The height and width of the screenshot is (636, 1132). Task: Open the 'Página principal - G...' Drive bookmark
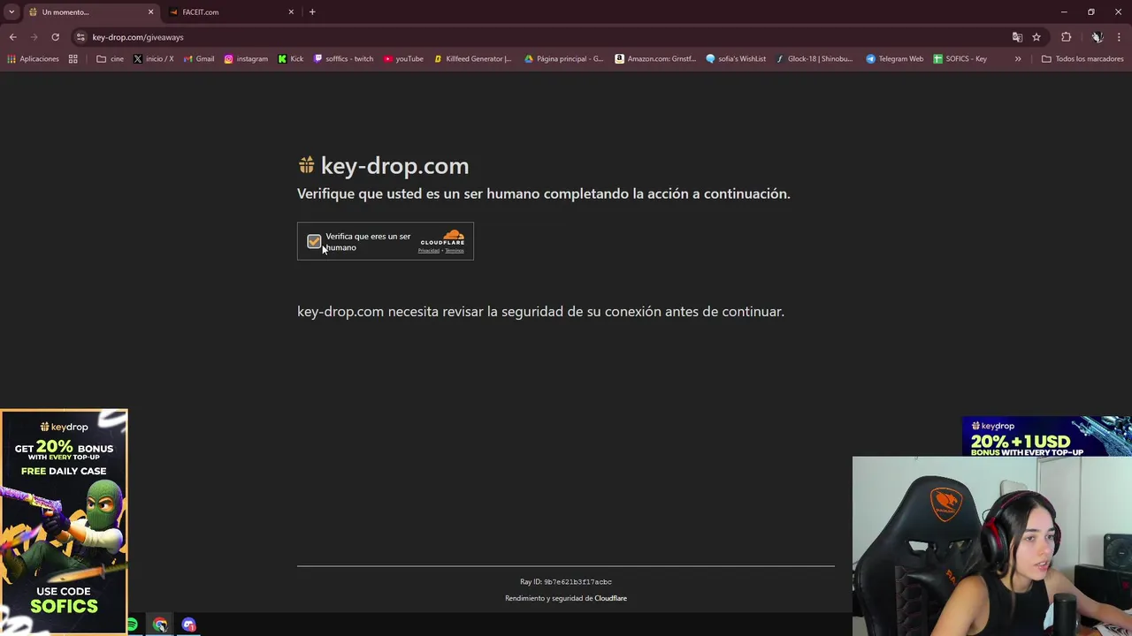tap(563, 59)
